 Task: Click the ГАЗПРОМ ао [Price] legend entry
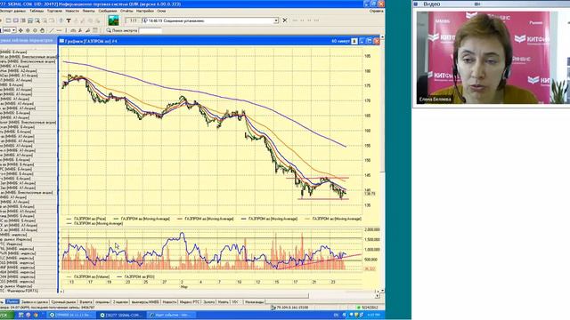86,219
